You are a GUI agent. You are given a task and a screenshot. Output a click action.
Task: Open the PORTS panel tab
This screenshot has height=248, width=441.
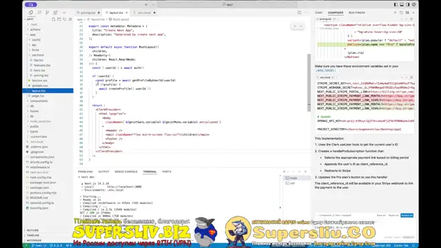[167, 172]
